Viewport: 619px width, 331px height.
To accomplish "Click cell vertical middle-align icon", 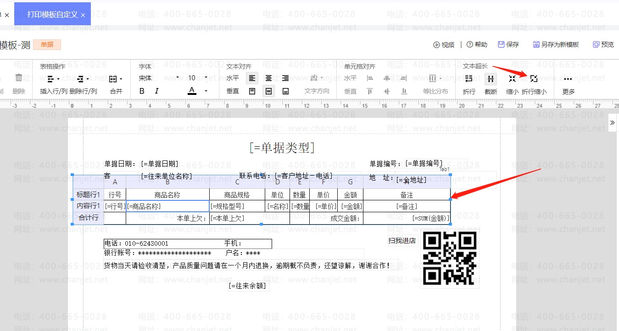I will 387,91.
